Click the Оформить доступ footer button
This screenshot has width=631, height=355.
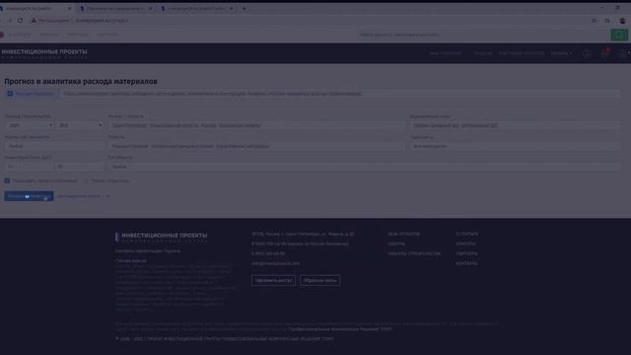click(274, 280)
